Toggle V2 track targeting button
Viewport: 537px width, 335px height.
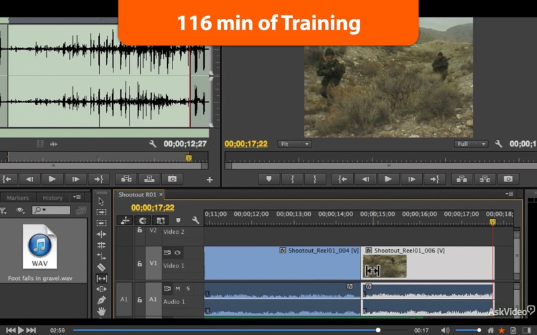(x=153, y=230)
